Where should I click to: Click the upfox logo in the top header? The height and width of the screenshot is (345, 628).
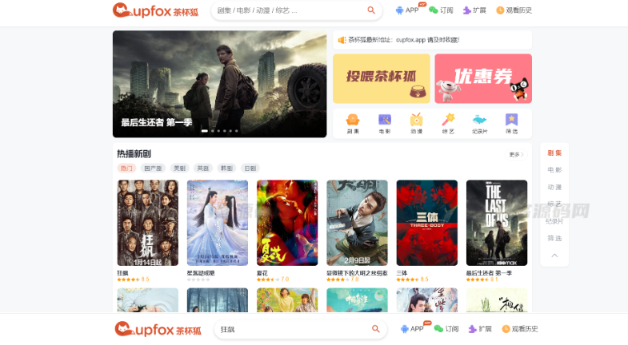click(x=155, y=10)
